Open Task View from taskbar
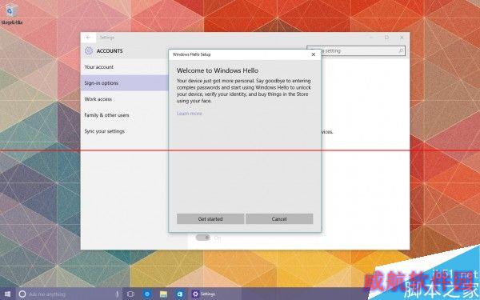The height and width of the screenshot is (300, 480). pyautogui.click(x=130, y=294)
